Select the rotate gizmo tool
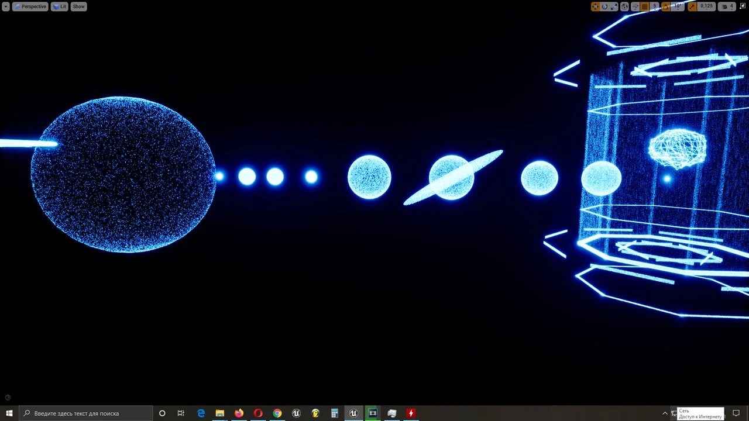Viewport: 749px width, 421px height. point(604,6)
